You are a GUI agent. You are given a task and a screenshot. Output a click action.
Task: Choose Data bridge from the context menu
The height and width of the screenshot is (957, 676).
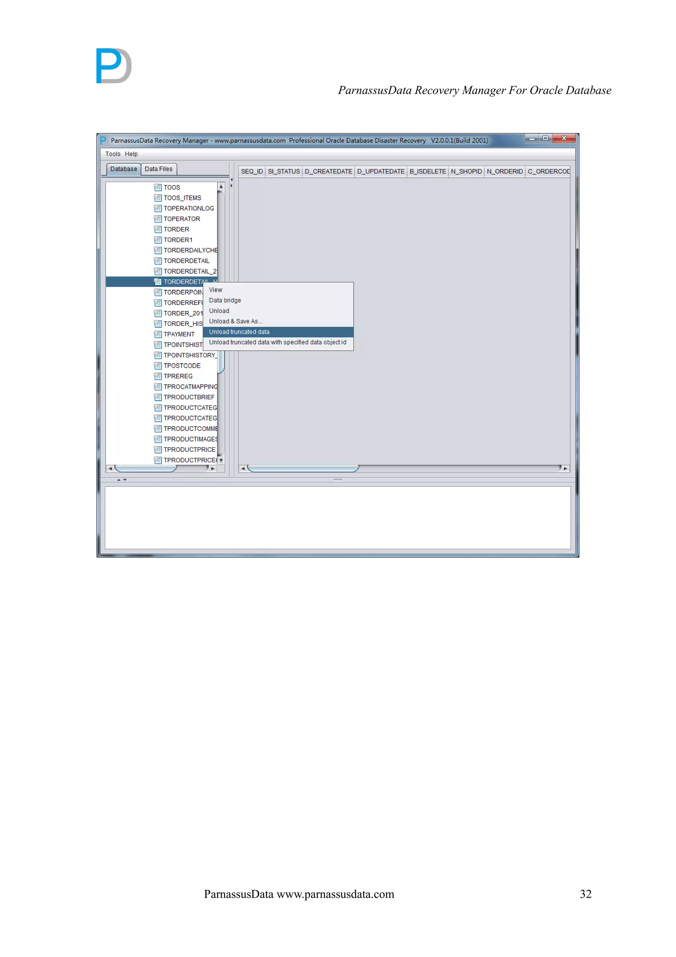click(x=278, y=300)
